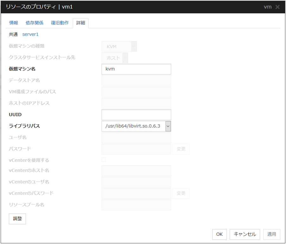
Task: Select the 復旧動作 tab
Action: 60,23
